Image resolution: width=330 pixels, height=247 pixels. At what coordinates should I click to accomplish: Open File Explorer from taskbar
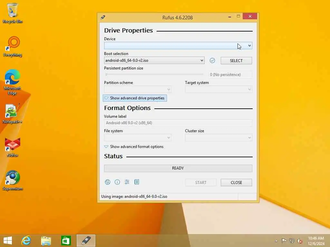46,241
